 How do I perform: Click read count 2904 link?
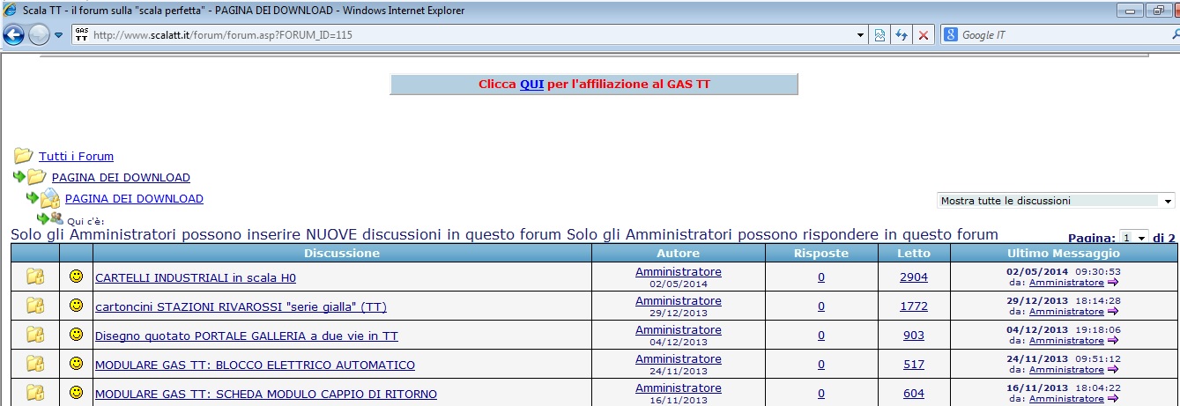pos(913,277)
